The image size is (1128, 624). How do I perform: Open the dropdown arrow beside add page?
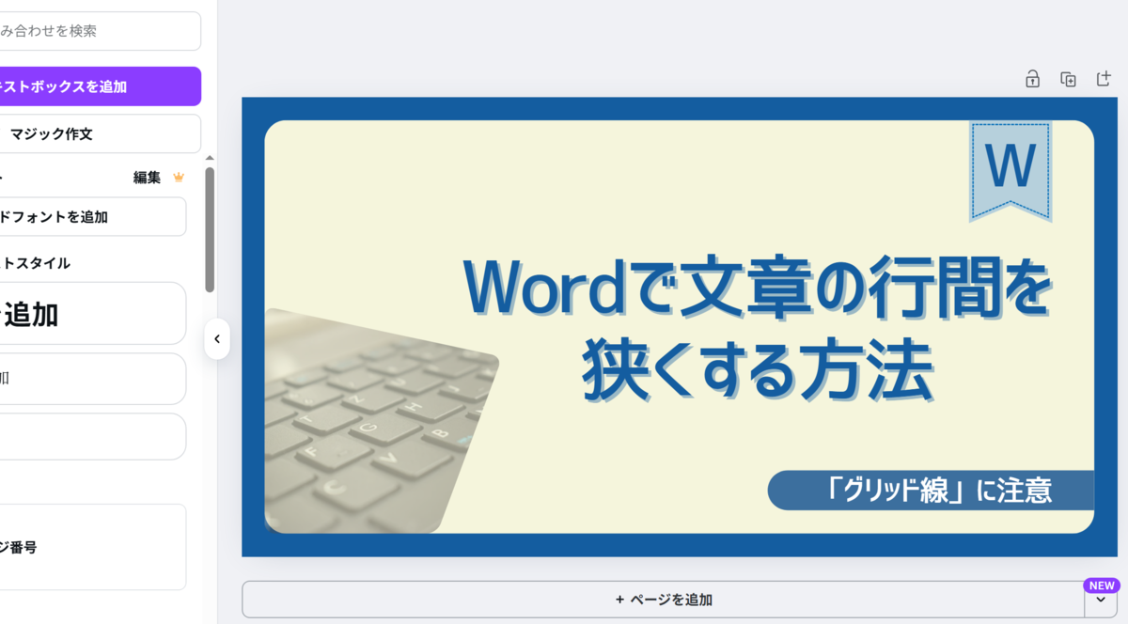click(x=1101, y=600)
